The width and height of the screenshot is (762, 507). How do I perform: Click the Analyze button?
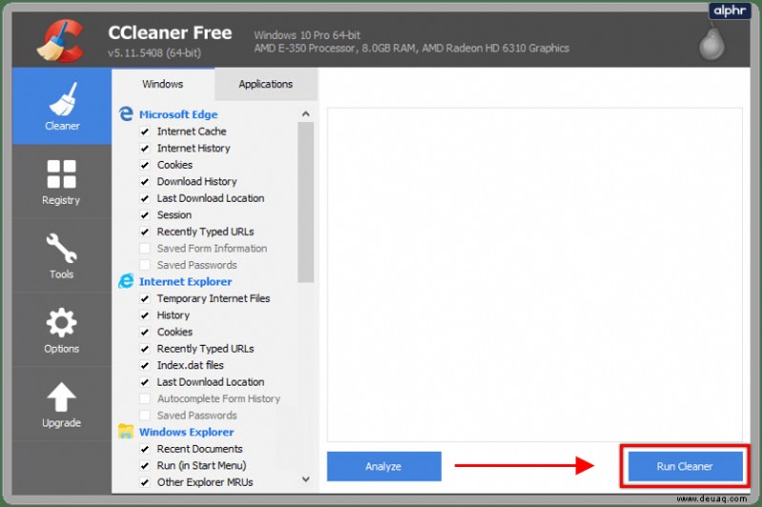pos(384,466)
